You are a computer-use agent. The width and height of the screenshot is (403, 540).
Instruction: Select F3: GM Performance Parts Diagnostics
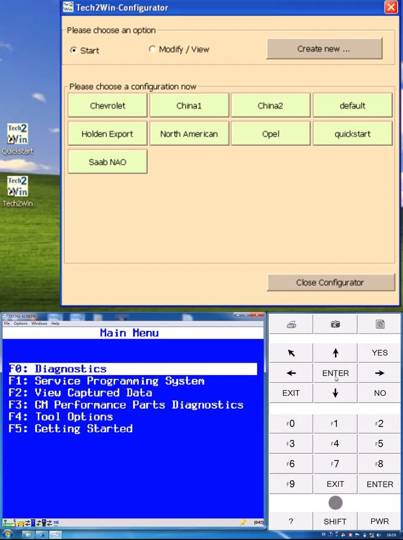pos(126,405)
